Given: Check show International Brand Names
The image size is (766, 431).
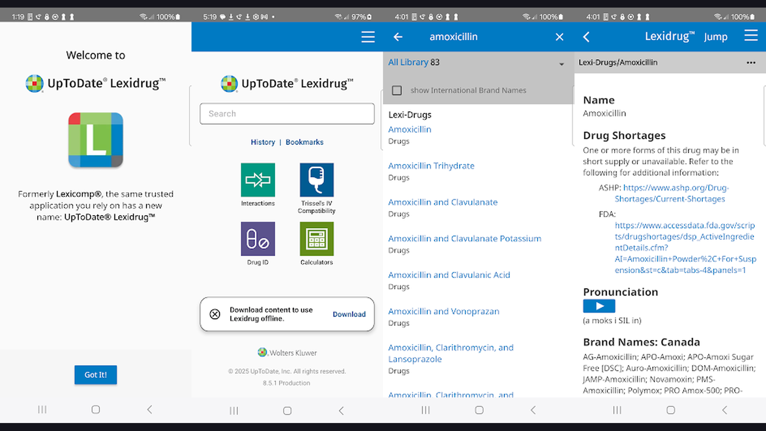Looking at the screenshot, I should click(x=397, y=90).
